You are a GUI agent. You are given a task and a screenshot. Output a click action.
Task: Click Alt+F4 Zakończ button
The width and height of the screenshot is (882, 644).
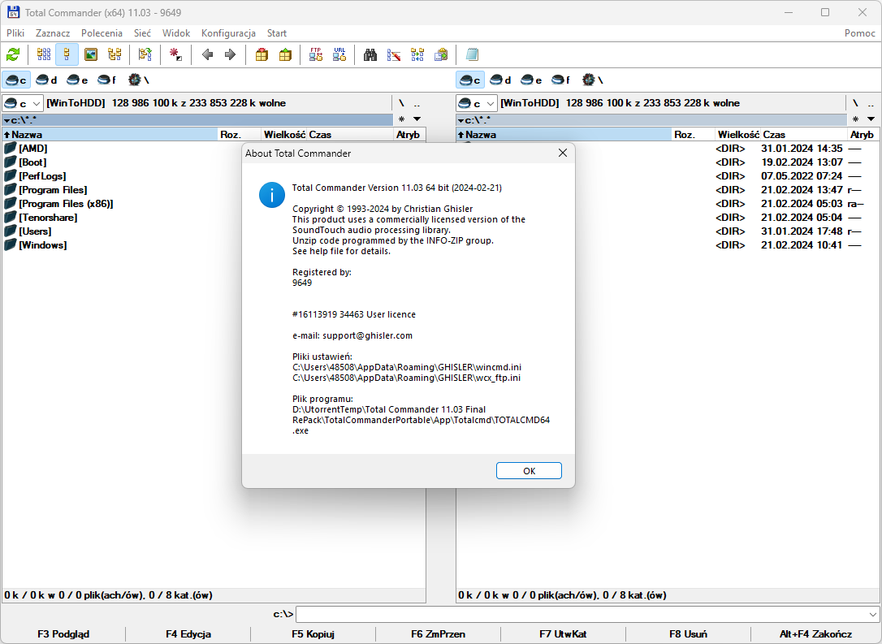(x=815, y=634)
